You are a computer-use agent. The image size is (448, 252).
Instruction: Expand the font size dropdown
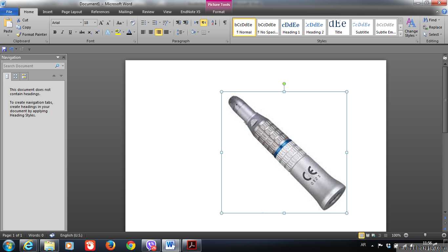[x=95, y=23]
